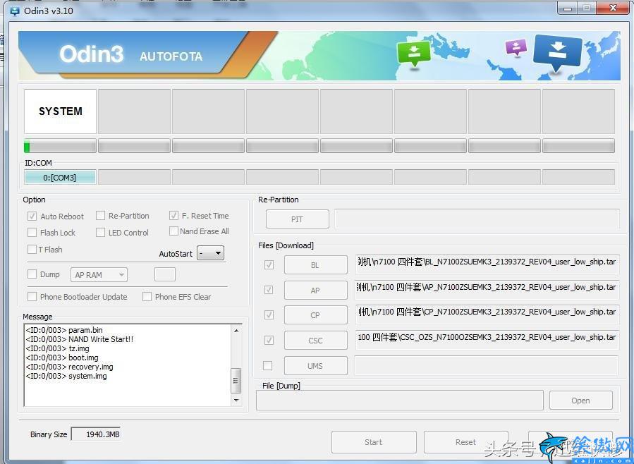Screen dimensions: 634x464
Task: Click the Reset button
Action: click(x=465, y=442)
